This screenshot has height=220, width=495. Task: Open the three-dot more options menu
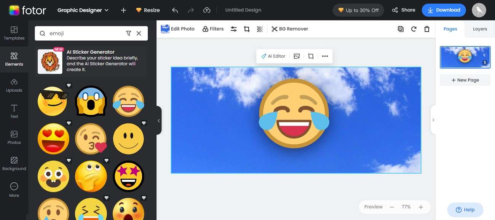pos(325,56)
